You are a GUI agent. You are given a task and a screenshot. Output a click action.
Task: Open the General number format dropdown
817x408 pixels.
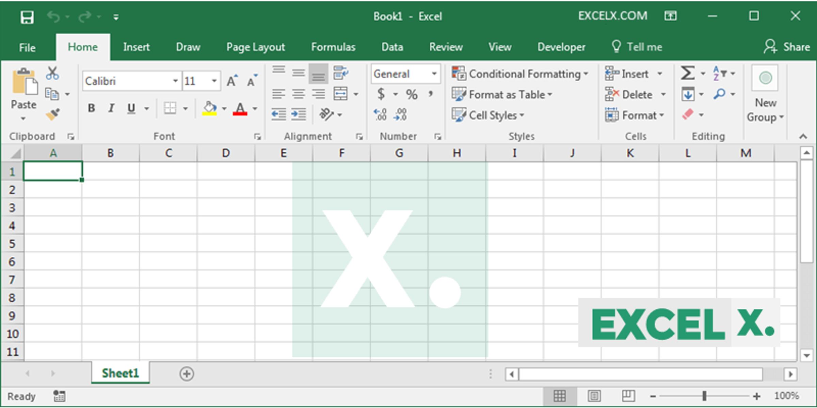[x=434, y=73]
